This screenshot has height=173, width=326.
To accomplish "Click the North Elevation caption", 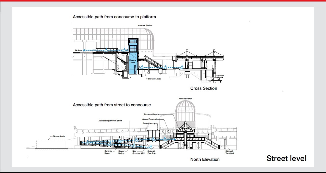I will coord(205,159).
